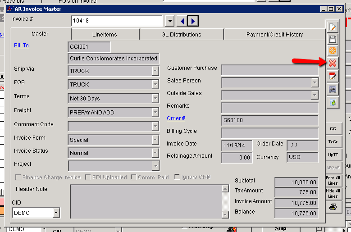Click the edit note pencil icon

point(333,76)
